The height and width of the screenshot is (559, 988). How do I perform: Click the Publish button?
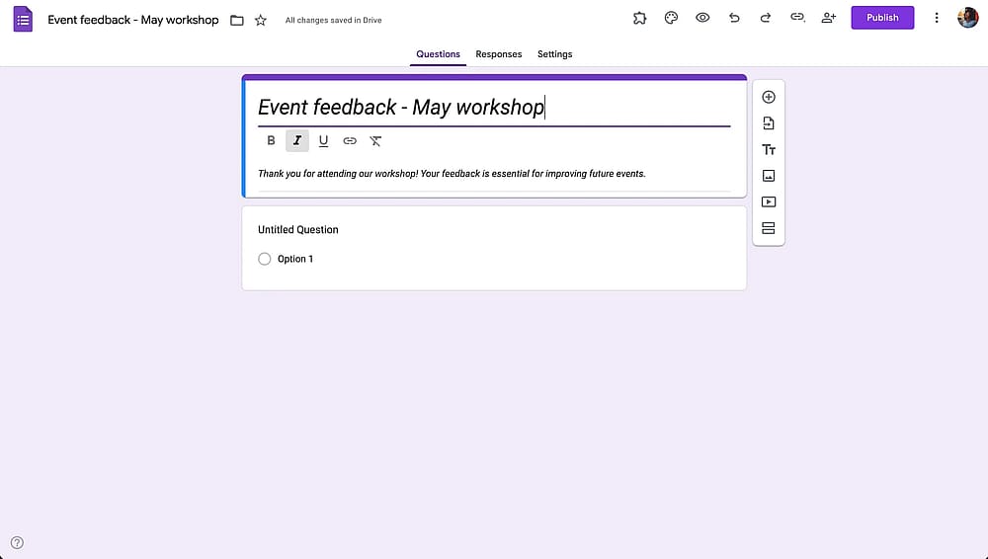[x=882, y=18]
